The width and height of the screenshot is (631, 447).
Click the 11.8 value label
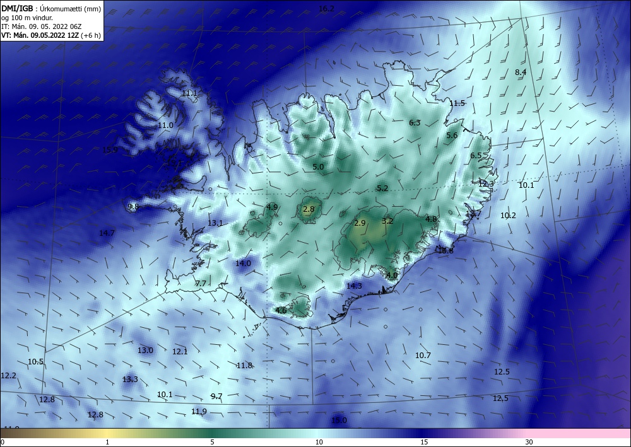(244, 366)
